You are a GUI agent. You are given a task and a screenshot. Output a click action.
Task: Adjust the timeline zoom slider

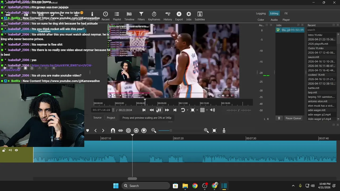(x=171, y=131)
